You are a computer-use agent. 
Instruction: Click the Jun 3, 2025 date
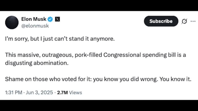pyautogui.click(x=39, y=92)
